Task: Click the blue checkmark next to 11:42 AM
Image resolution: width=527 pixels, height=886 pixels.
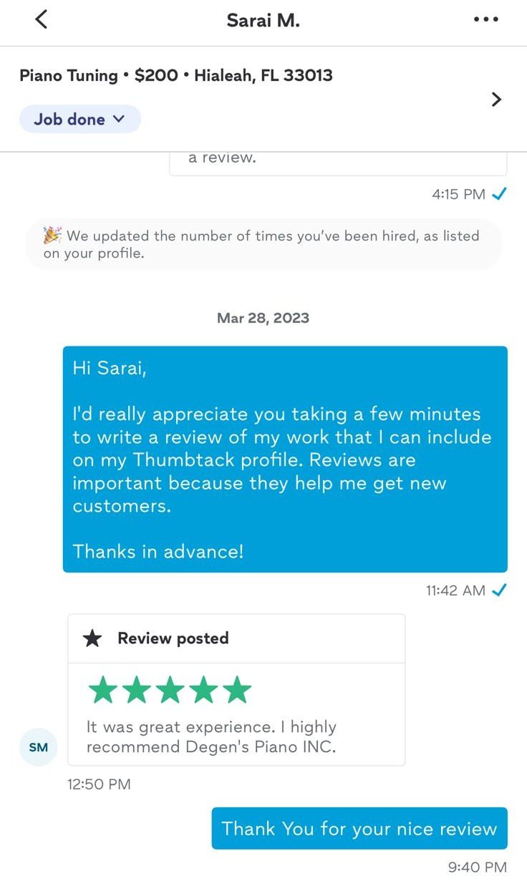Action: 500,590
